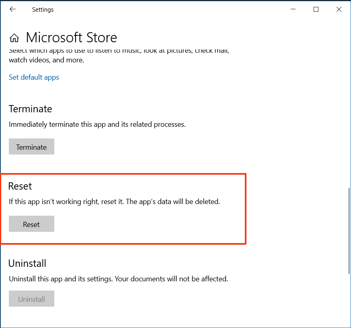Image resolution: width=351 pixels, height=328 pixels.
Task: Click the Reset button
Action: 32,224
